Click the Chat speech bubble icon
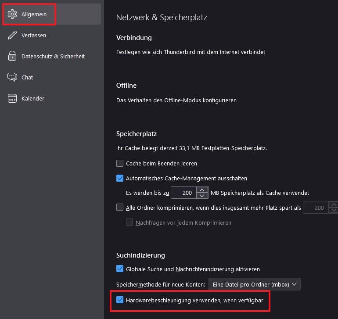 click(12, 77)
